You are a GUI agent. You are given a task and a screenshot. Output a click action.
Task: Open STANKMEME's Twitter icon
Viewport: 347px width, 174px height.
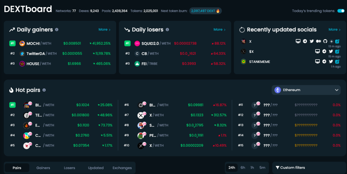click(x=331, y=62)
